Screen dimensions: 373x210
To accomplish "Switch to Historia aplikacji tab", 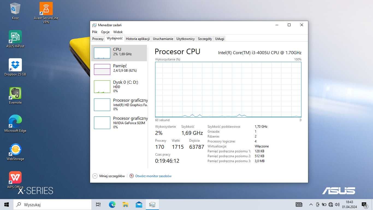I will click(x=138, y=39).
